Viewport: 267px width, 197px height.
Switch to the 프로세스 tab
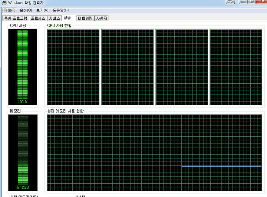coord(38,18)
